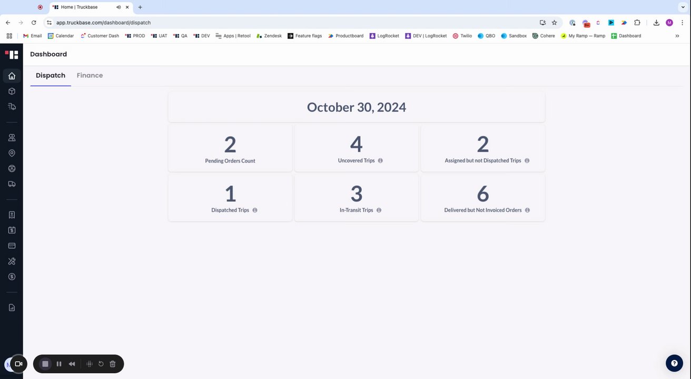Screen dimensions: 691x379
Task: Open the Apps | Retool bookmark
Action: [x=233, y=36]
